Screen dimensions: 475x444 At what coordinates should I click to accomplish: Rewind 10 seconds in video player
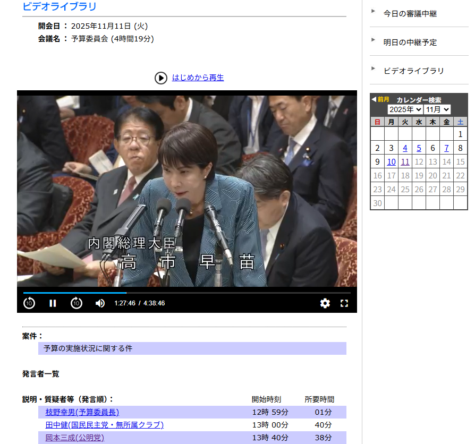29,303
